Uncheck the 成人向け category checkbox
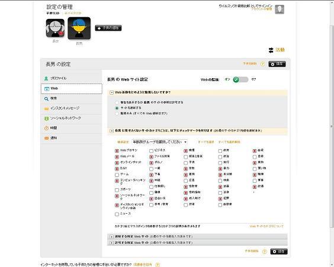 [x=186, y=199]
